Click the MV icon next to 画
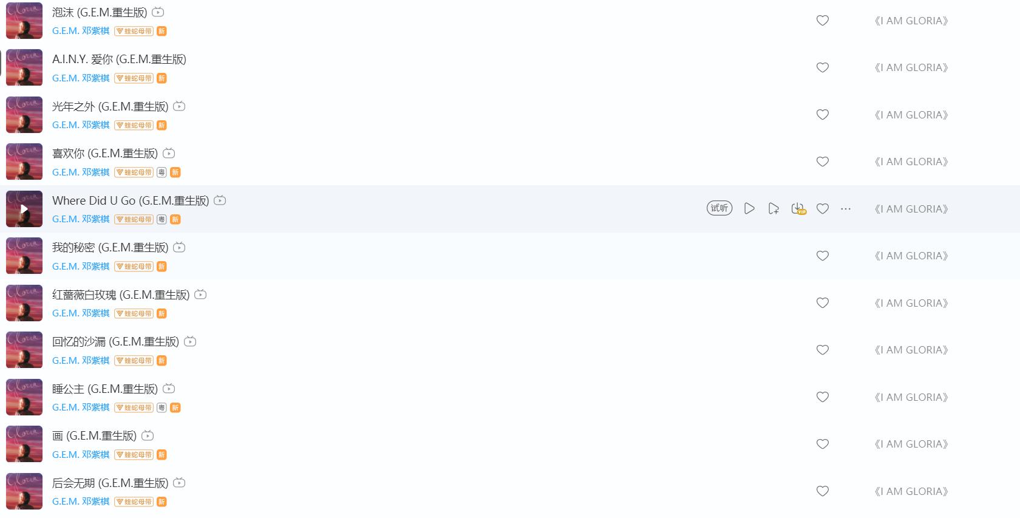This screenshot has height=518, width=1020. click(x=148, y=435)
